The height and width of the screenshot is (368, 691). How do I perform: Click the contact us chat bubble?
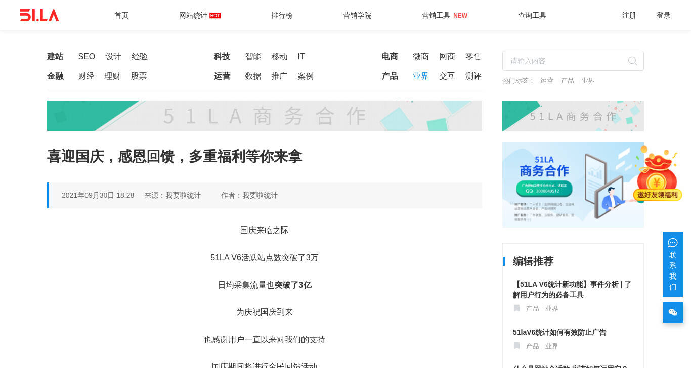coord(673,264)
